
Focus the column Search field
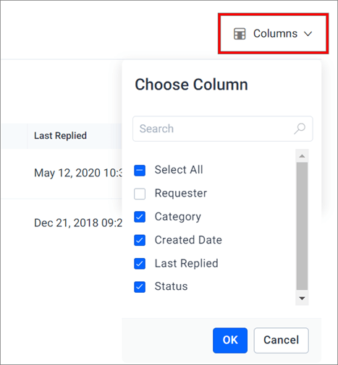click(x=223, y=129)
